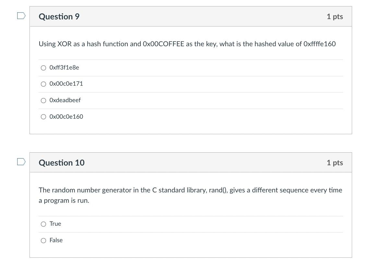Click the False answer label text
Screen dimensions: 380x271
pos(56,240)
